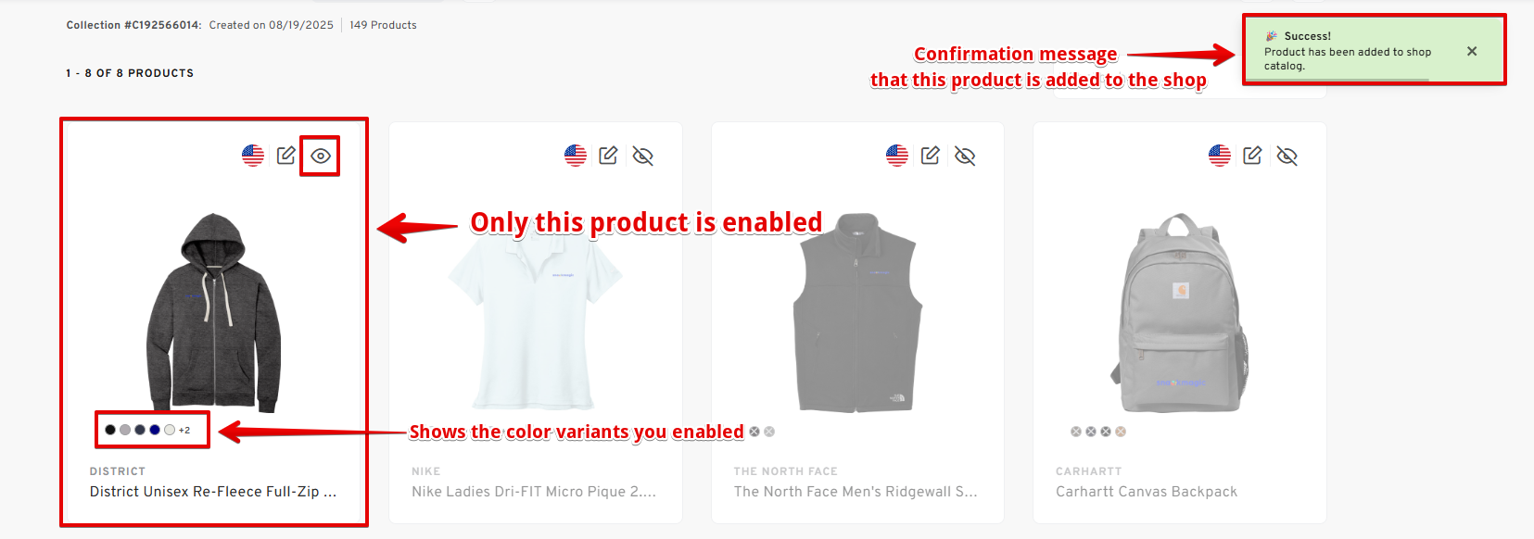Edit the District Unisex Re-Fleece hoodie product
Image resolution: width=1534 pixels, height=539 pixels.
[x=286, y=156]
